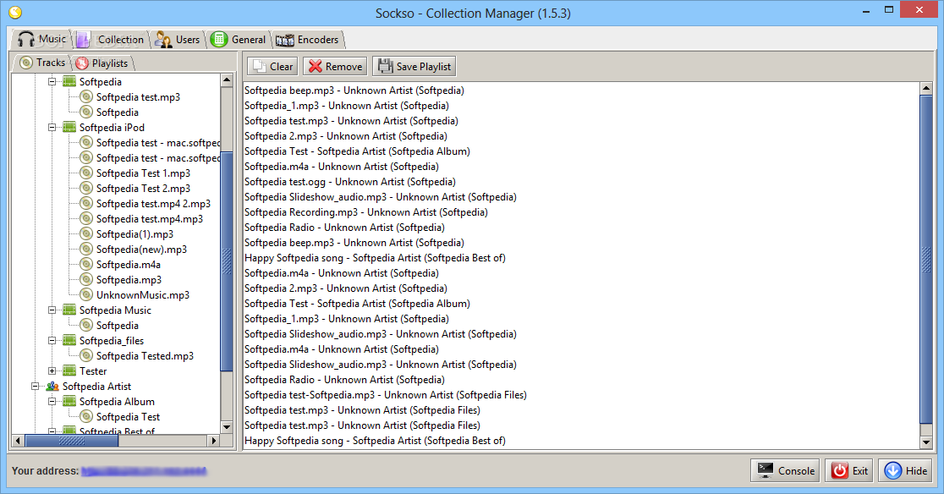Click disc icon beside Softpedia Test 2.mp3
Screen dimensions: 944x494
tap(86, 189)
